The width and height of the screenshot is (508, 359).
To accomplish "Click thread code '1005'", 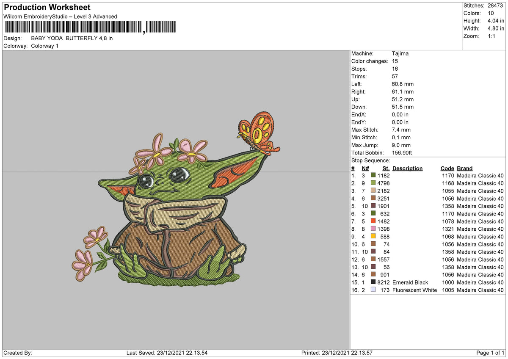I will pyautogui.click(x=448, y=290).
